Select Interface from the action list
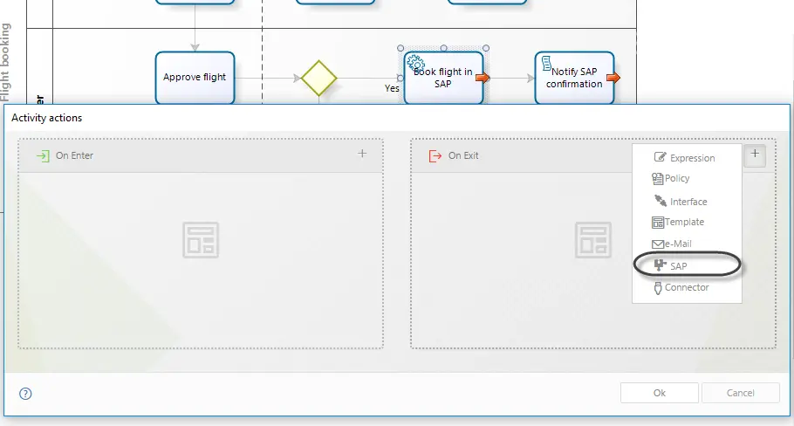This screenshot has width=794, height=426. (x=687, y=201)
